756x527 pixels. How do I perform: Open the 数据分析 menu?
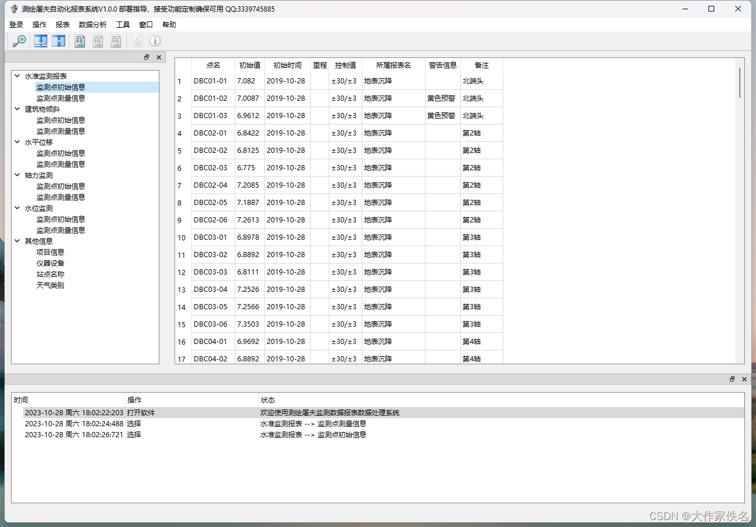[93, 25]
